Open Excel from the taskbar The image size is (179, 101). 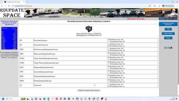click(x=69, y=99)
